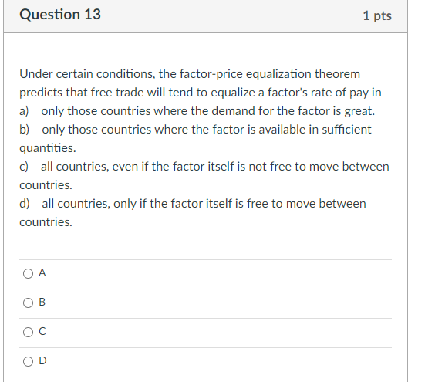Choose the B radio button
Viewport: 435px width, 382px height.
point(28,303)
